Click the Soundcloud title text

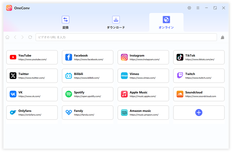coord(194,92)
